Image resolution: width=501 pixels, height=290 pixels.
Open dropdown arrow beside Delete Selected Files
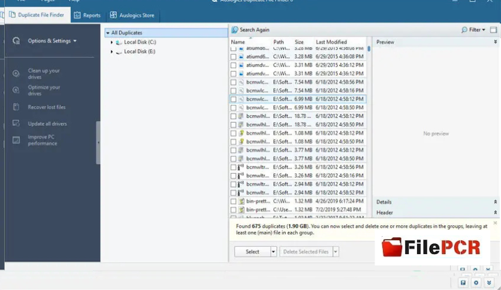(336, 252)
